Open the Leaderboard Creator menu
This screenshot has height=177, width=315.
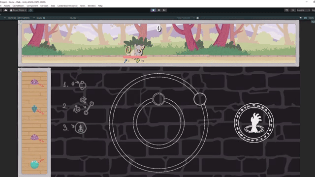67,6
